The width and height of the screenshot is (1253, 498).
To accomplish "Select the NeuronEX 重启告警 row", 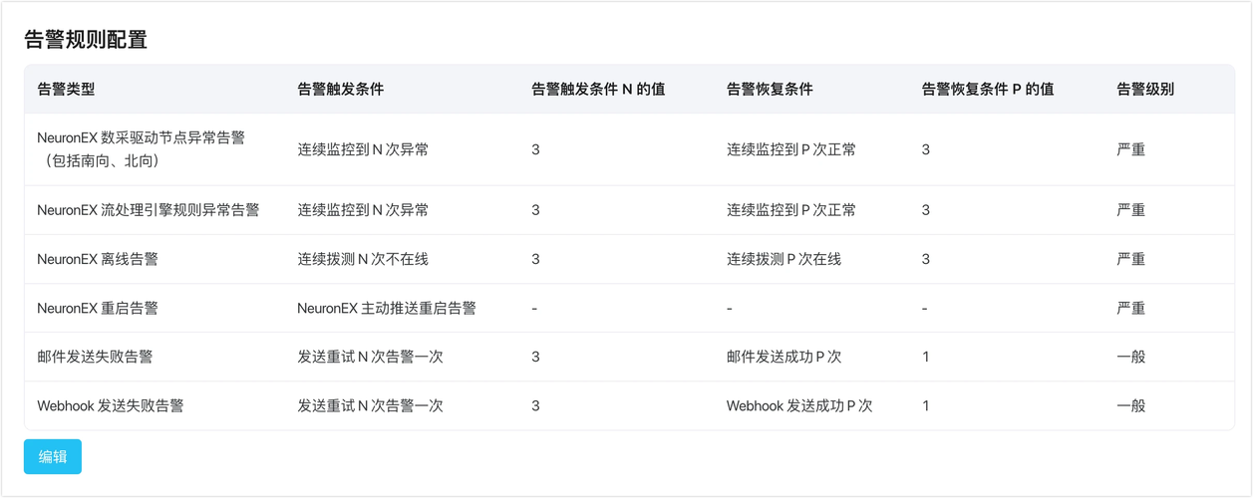I will pyautogui.click(x=629, y=309).
